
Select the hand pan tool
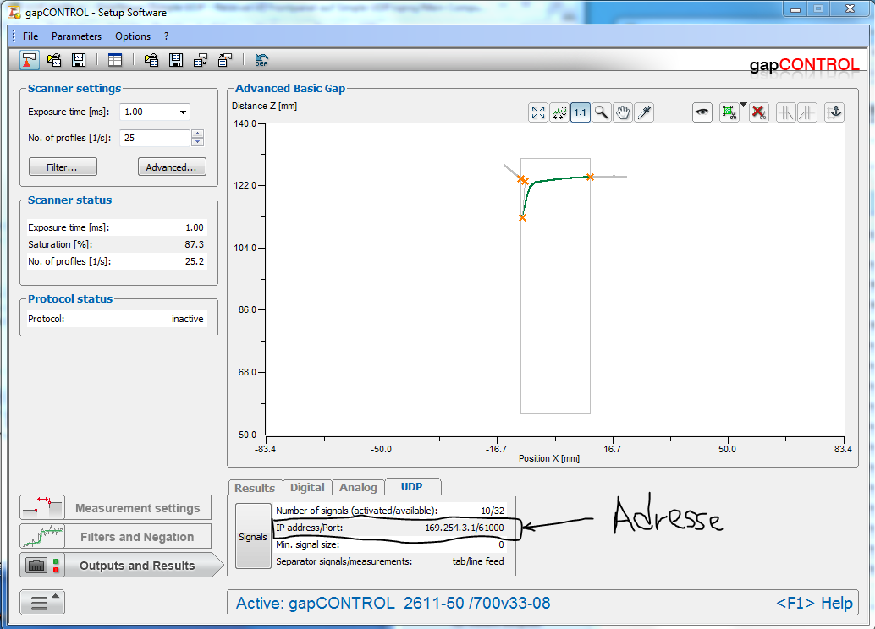pyautogui.click(x=623, y=112)
